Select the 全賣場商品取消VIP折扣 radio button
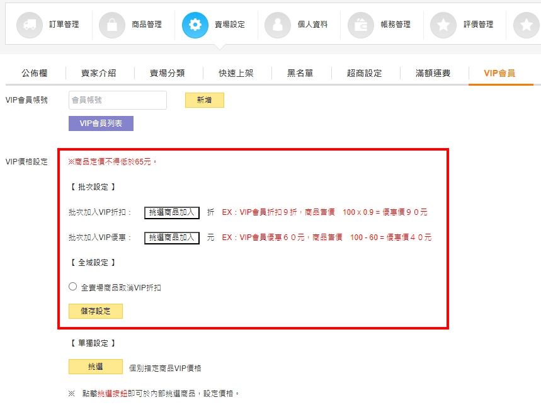This screenshot has height=407, width=541. click(x=72, y=287)
